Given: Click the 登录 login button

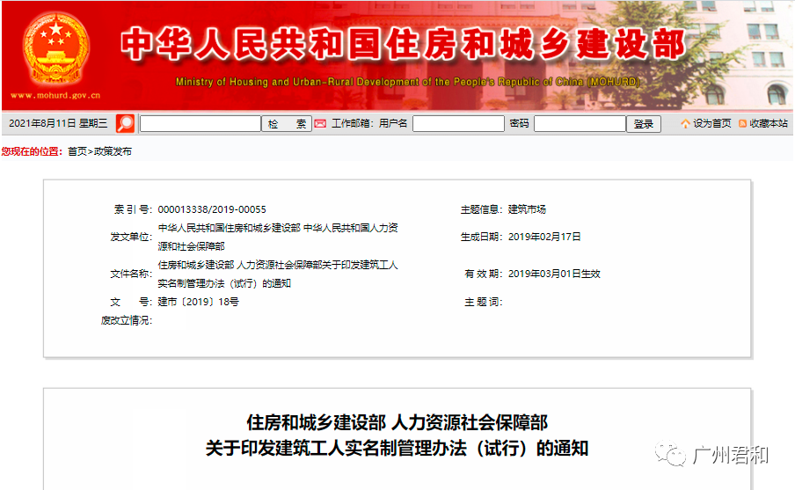Looking at the screenshot, I should [x=644, y=124].
